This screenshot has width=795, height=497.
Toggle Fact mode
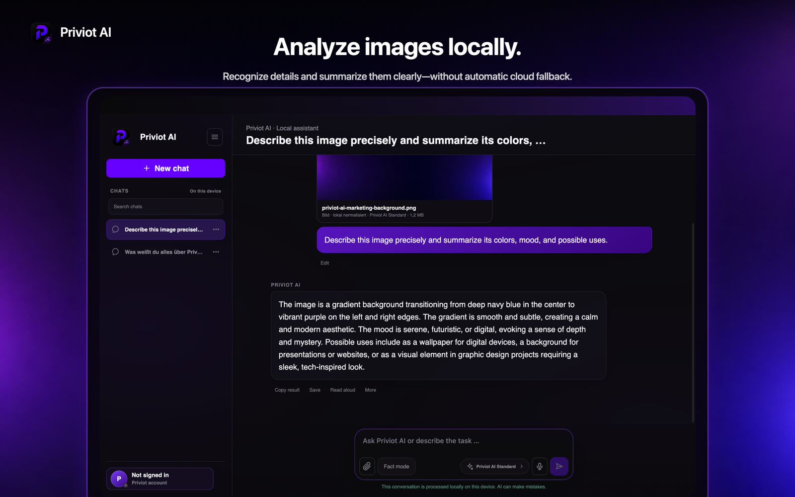(x=397, y=466)
